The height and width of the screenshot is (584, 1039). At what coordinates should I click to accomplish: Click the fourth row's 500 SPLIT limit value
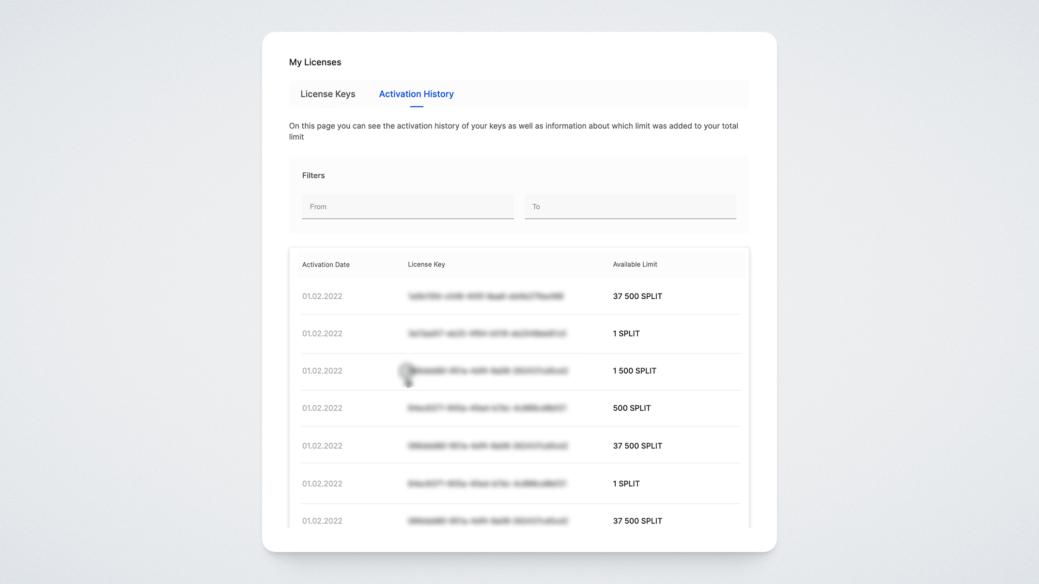click(631, 408)
